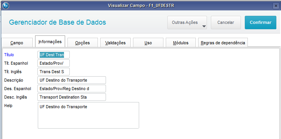Click the Des. Espanhol input field

pos(72,89)
